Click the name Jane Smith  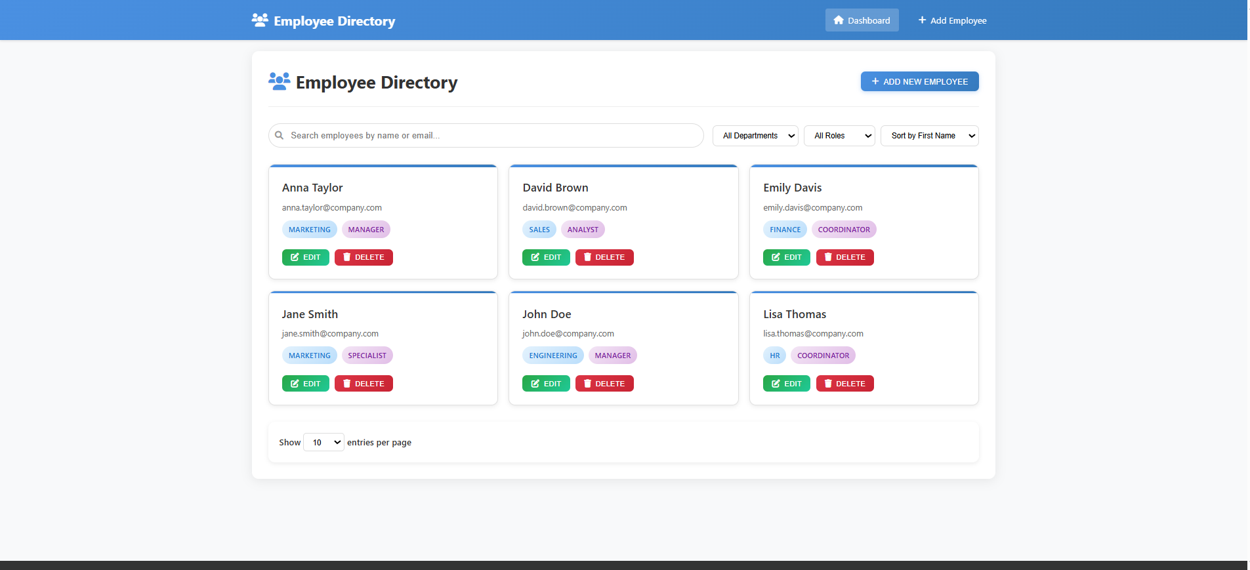click(310, 314)
